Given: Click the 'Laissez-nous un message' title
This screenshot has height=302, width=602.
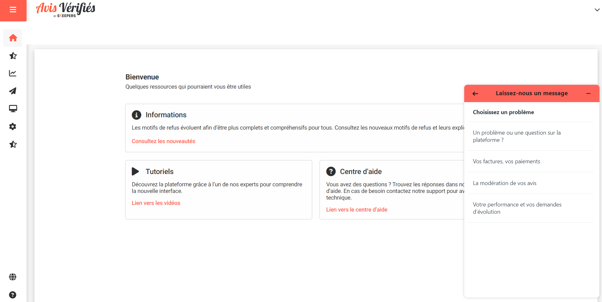Looking at the screenshot, I should pyautogui.click(x=532, y=93).
